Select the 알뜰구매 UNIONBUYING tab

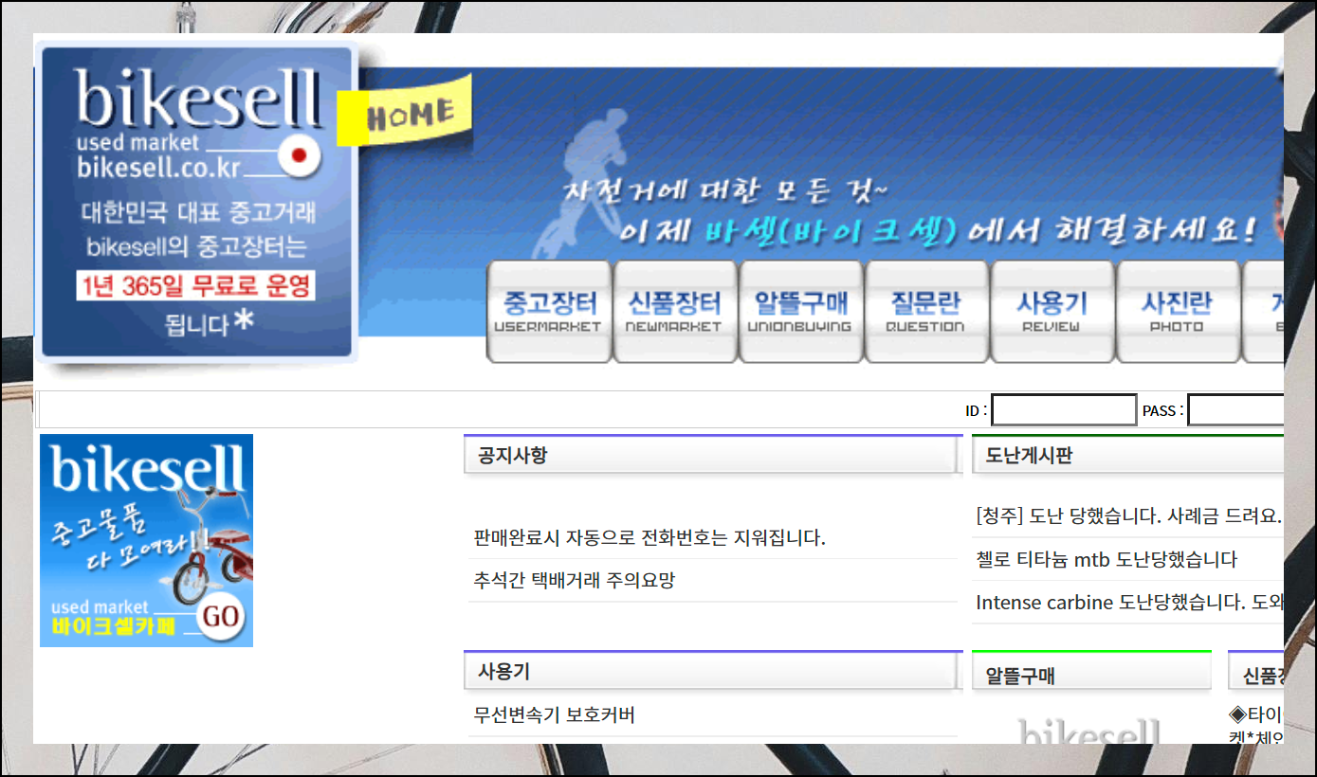[x=800, y=312]
